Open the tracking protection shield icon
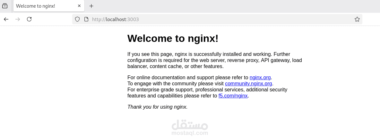Screen dimensions: 380x139 (x=77, y=19)
